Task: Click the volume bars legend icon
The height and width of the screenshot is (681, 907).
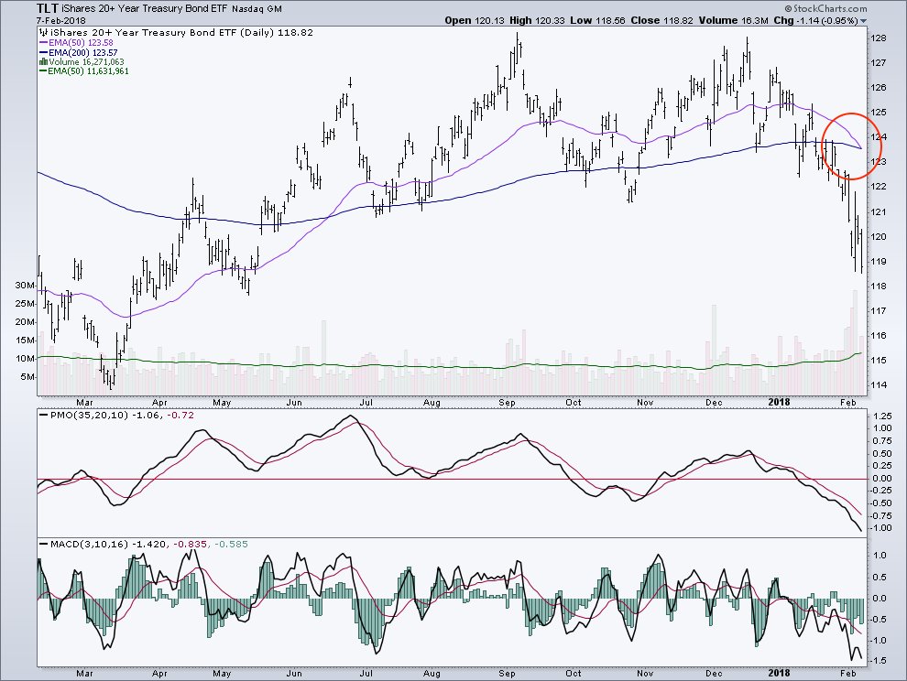Action: tap(43, 62)
